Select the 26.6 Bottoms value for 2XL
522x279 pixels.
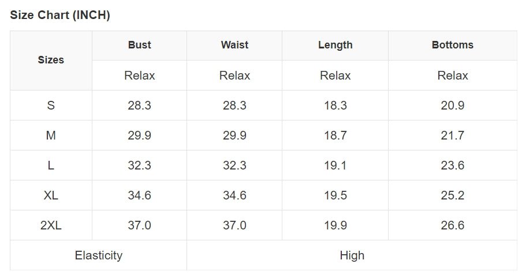click(452, 225)
